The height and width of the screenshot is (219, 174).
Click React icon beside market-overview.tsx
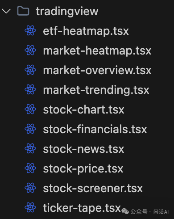[30, 70]
